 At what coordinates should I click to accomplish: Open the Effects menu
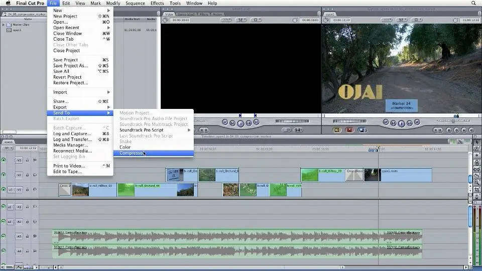point(157,3)
